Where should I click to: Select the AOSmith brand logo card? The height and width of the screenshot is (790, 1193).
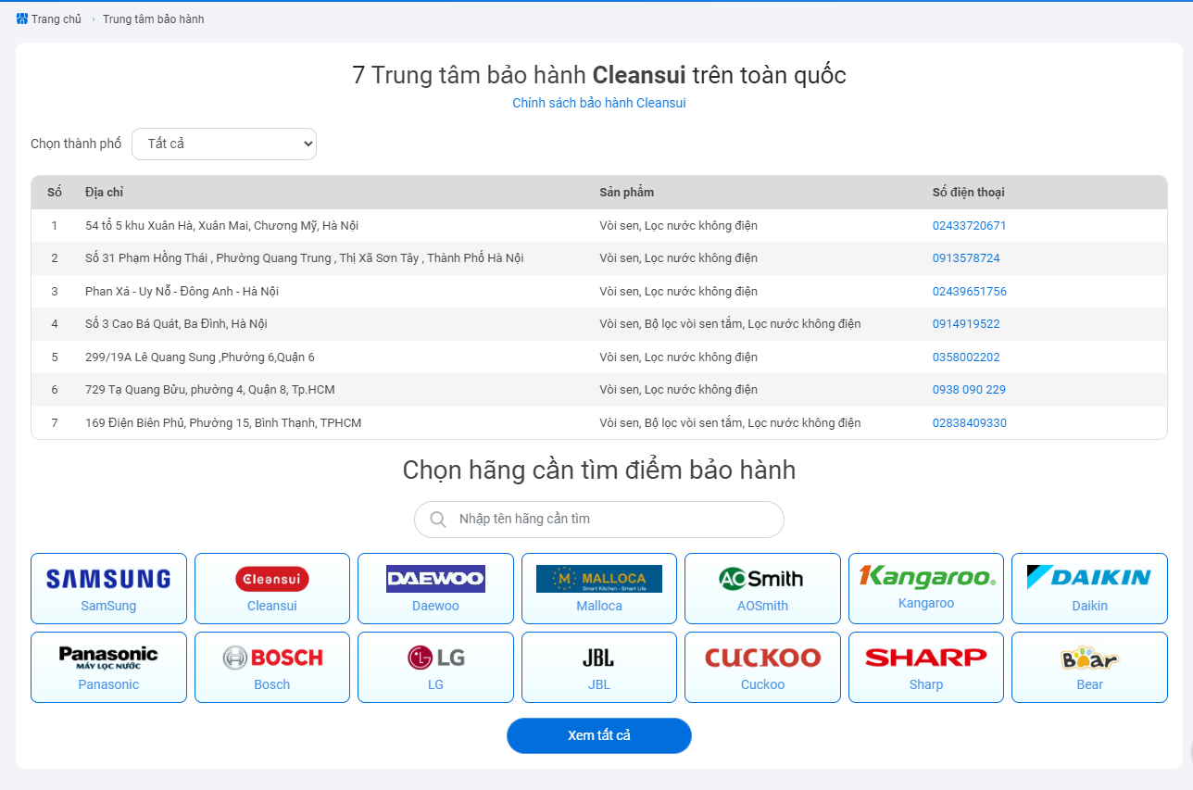click(762, 589)
